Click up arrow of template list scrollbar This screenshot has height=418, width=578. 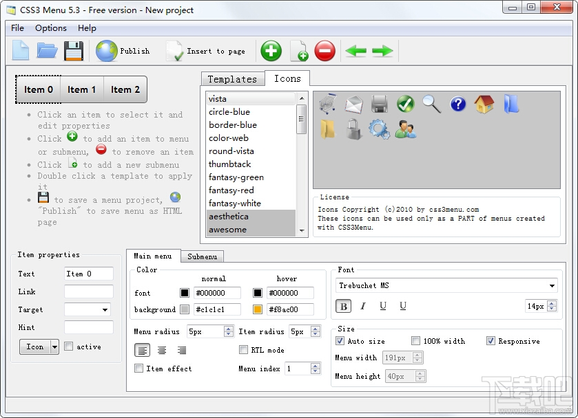pos(302,98)
